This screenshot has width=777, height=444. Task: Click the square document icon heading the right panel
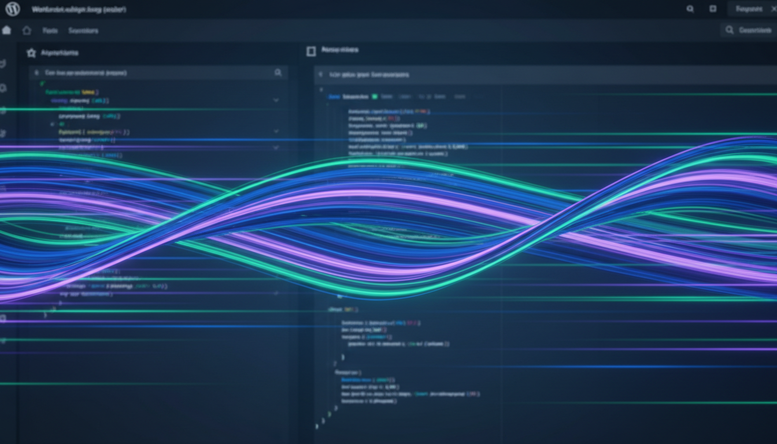(310, 51)
